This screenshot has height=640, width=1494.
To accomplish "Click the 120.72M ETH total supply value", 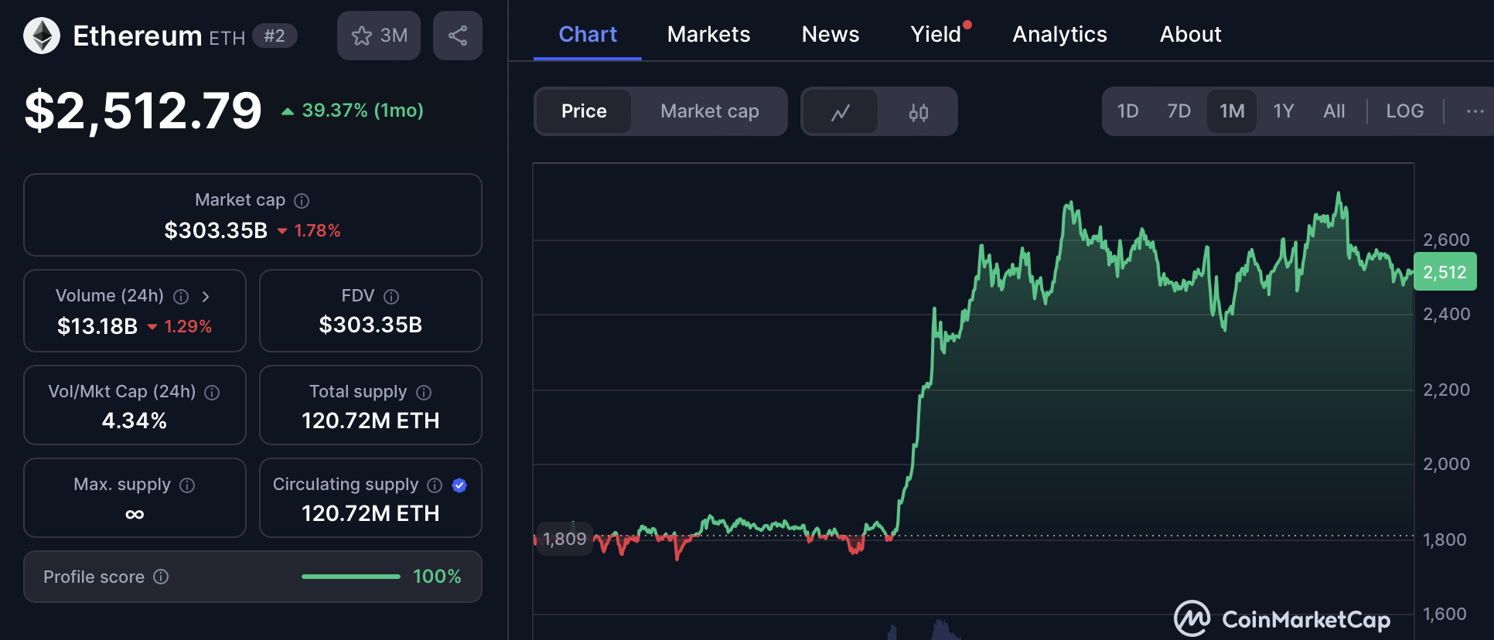I will (x=370, y=420).
